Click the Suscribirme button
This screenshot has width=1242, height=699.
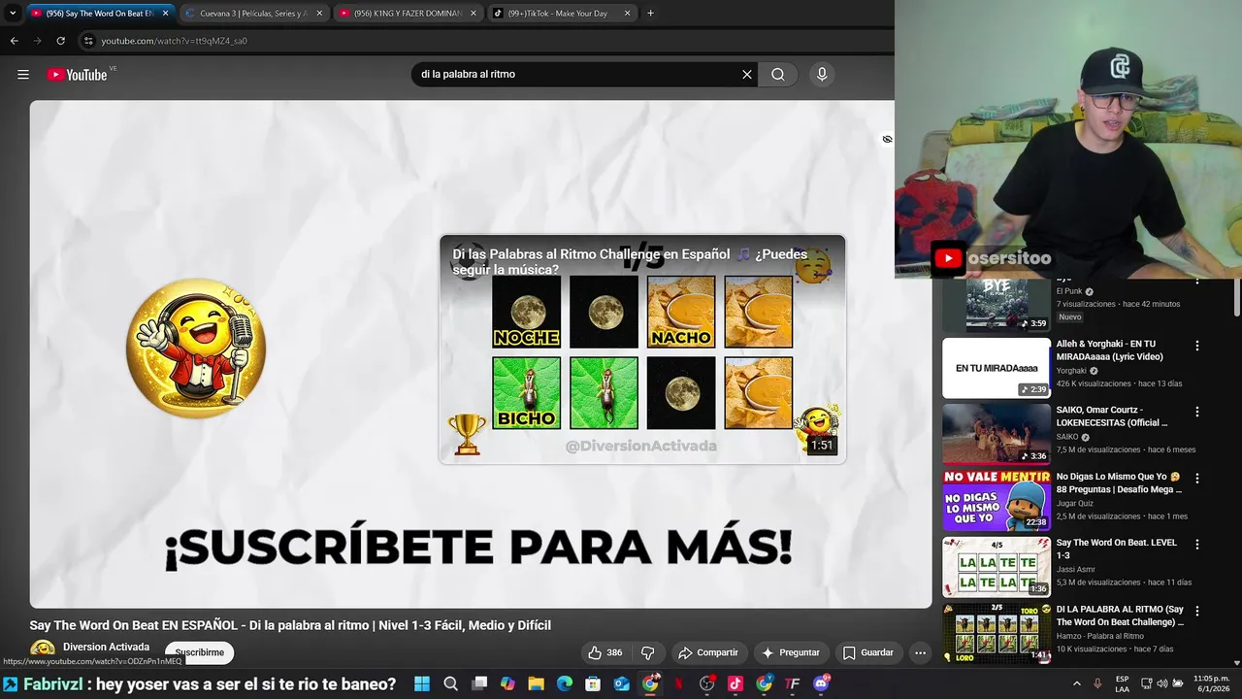point(200,652)
